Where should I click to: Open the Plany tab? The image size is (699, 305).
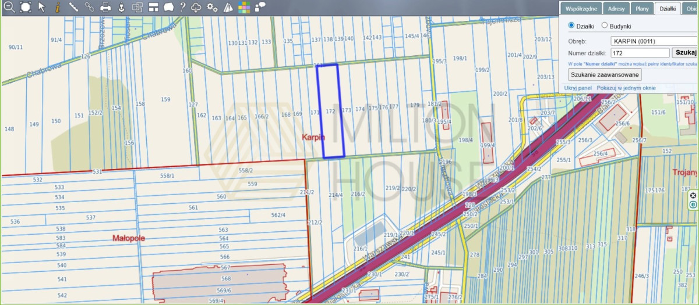coord(642,9)
